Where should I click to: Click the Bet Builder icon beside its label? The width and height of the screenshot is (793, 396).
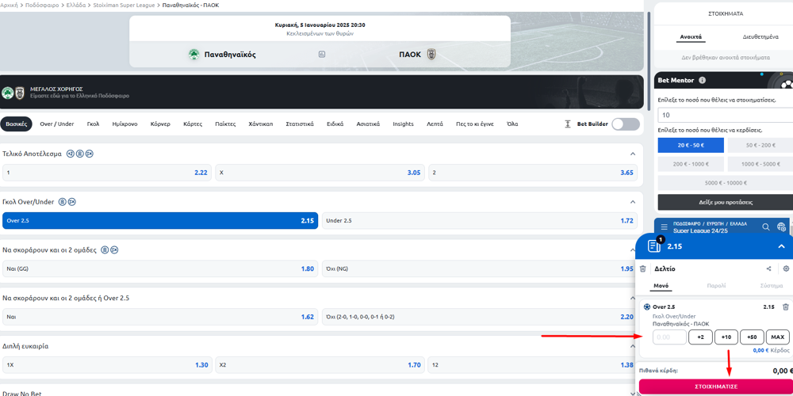(568, 124)
